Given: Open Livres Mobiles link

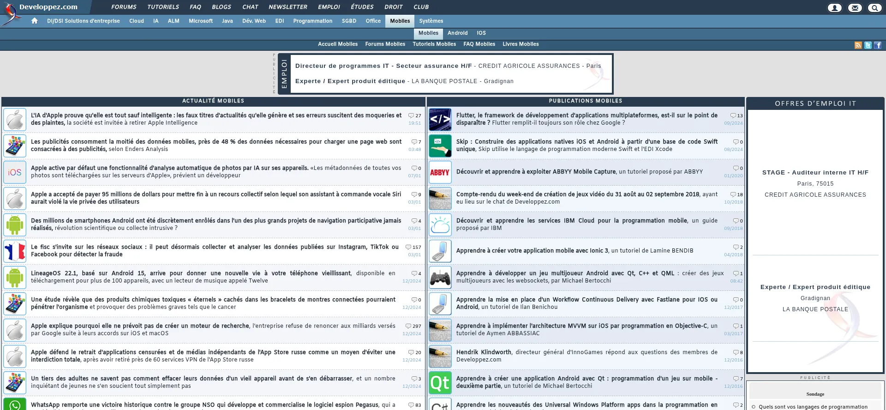Looking at the screenshot, I should point(521,44).
